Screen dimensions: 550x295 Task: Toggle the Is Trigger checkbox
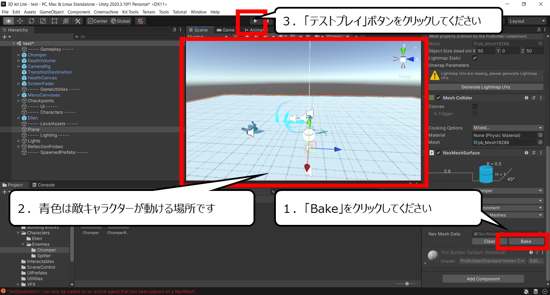click(x=475, y=114)
